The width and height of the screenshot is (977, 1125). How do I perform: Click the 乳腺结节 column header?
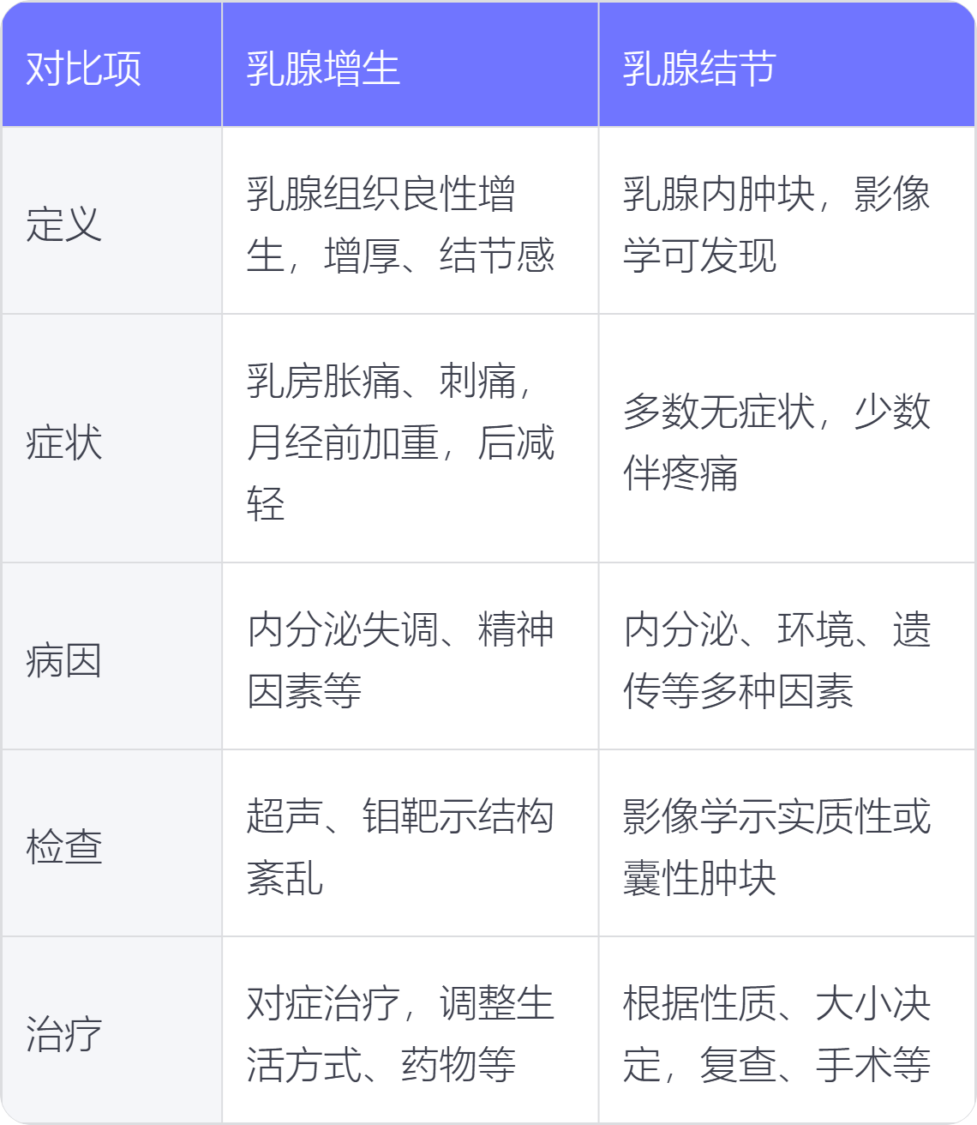click(x=699, y=69)
